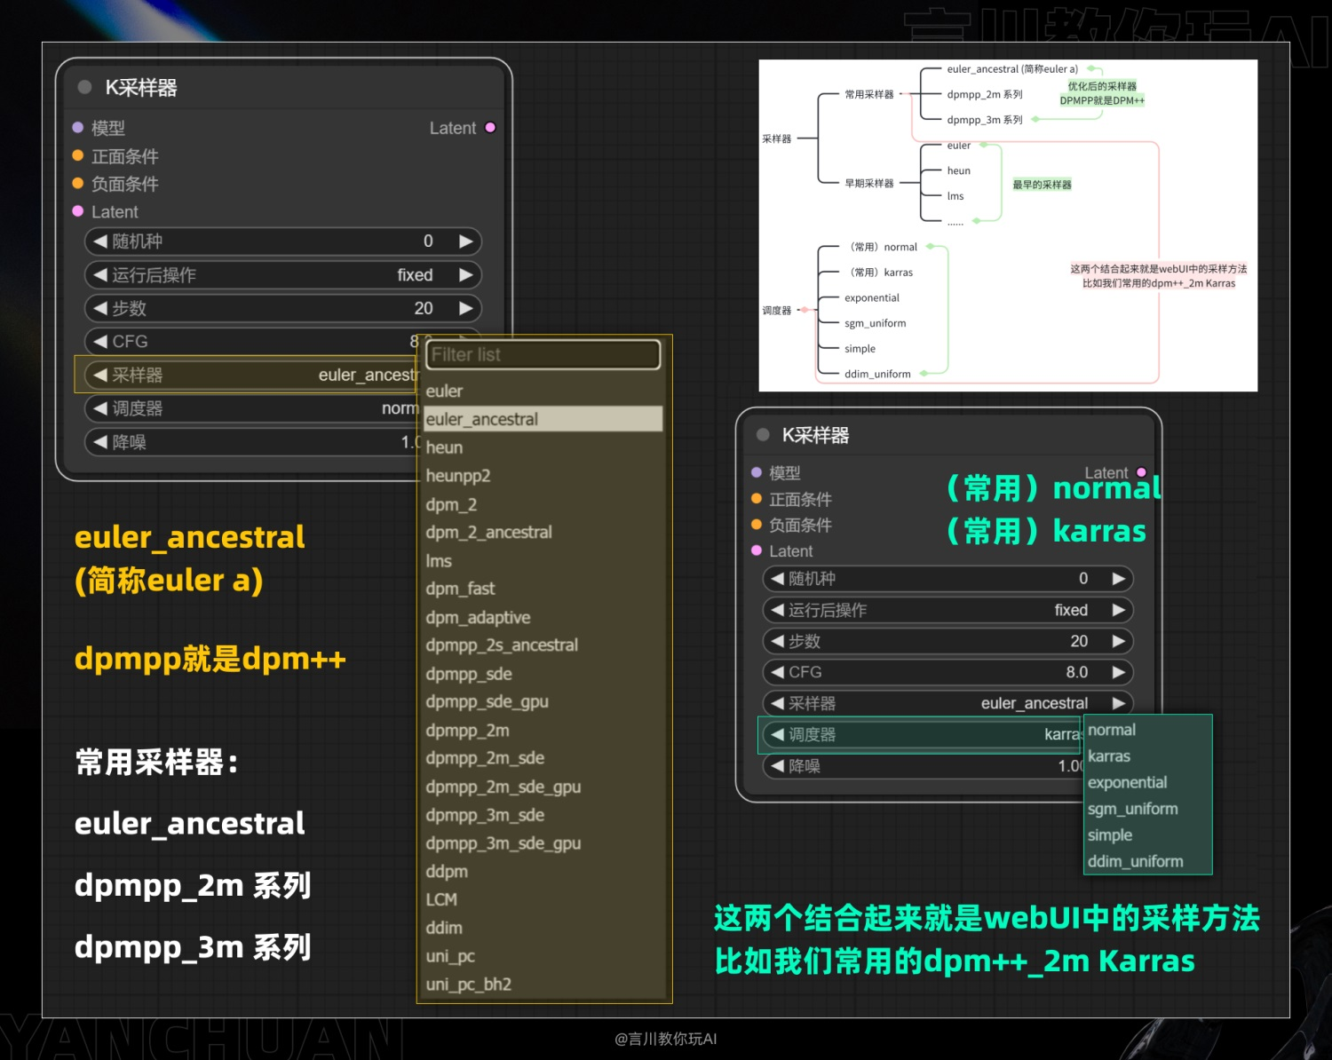Increase CFG with right arrow in right node
Viewport: 1332px width, 1060px height.
tap(1119, 672)
